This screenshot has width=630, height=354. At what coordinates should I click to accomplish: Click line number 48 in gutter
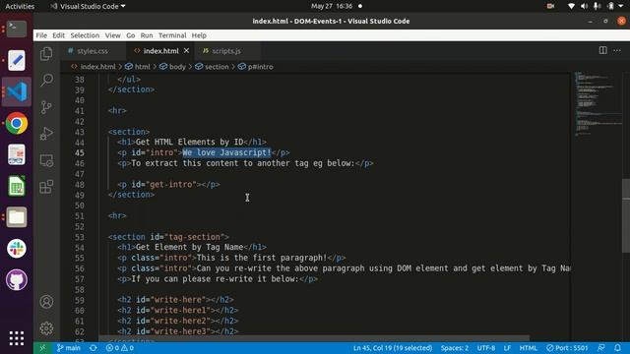click(x=80, y=185)
